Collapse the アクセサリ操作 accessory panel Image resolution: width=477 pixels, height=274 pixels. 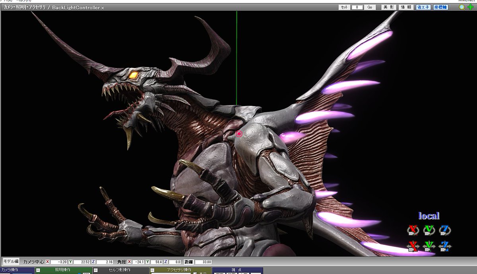coord(153,270)
